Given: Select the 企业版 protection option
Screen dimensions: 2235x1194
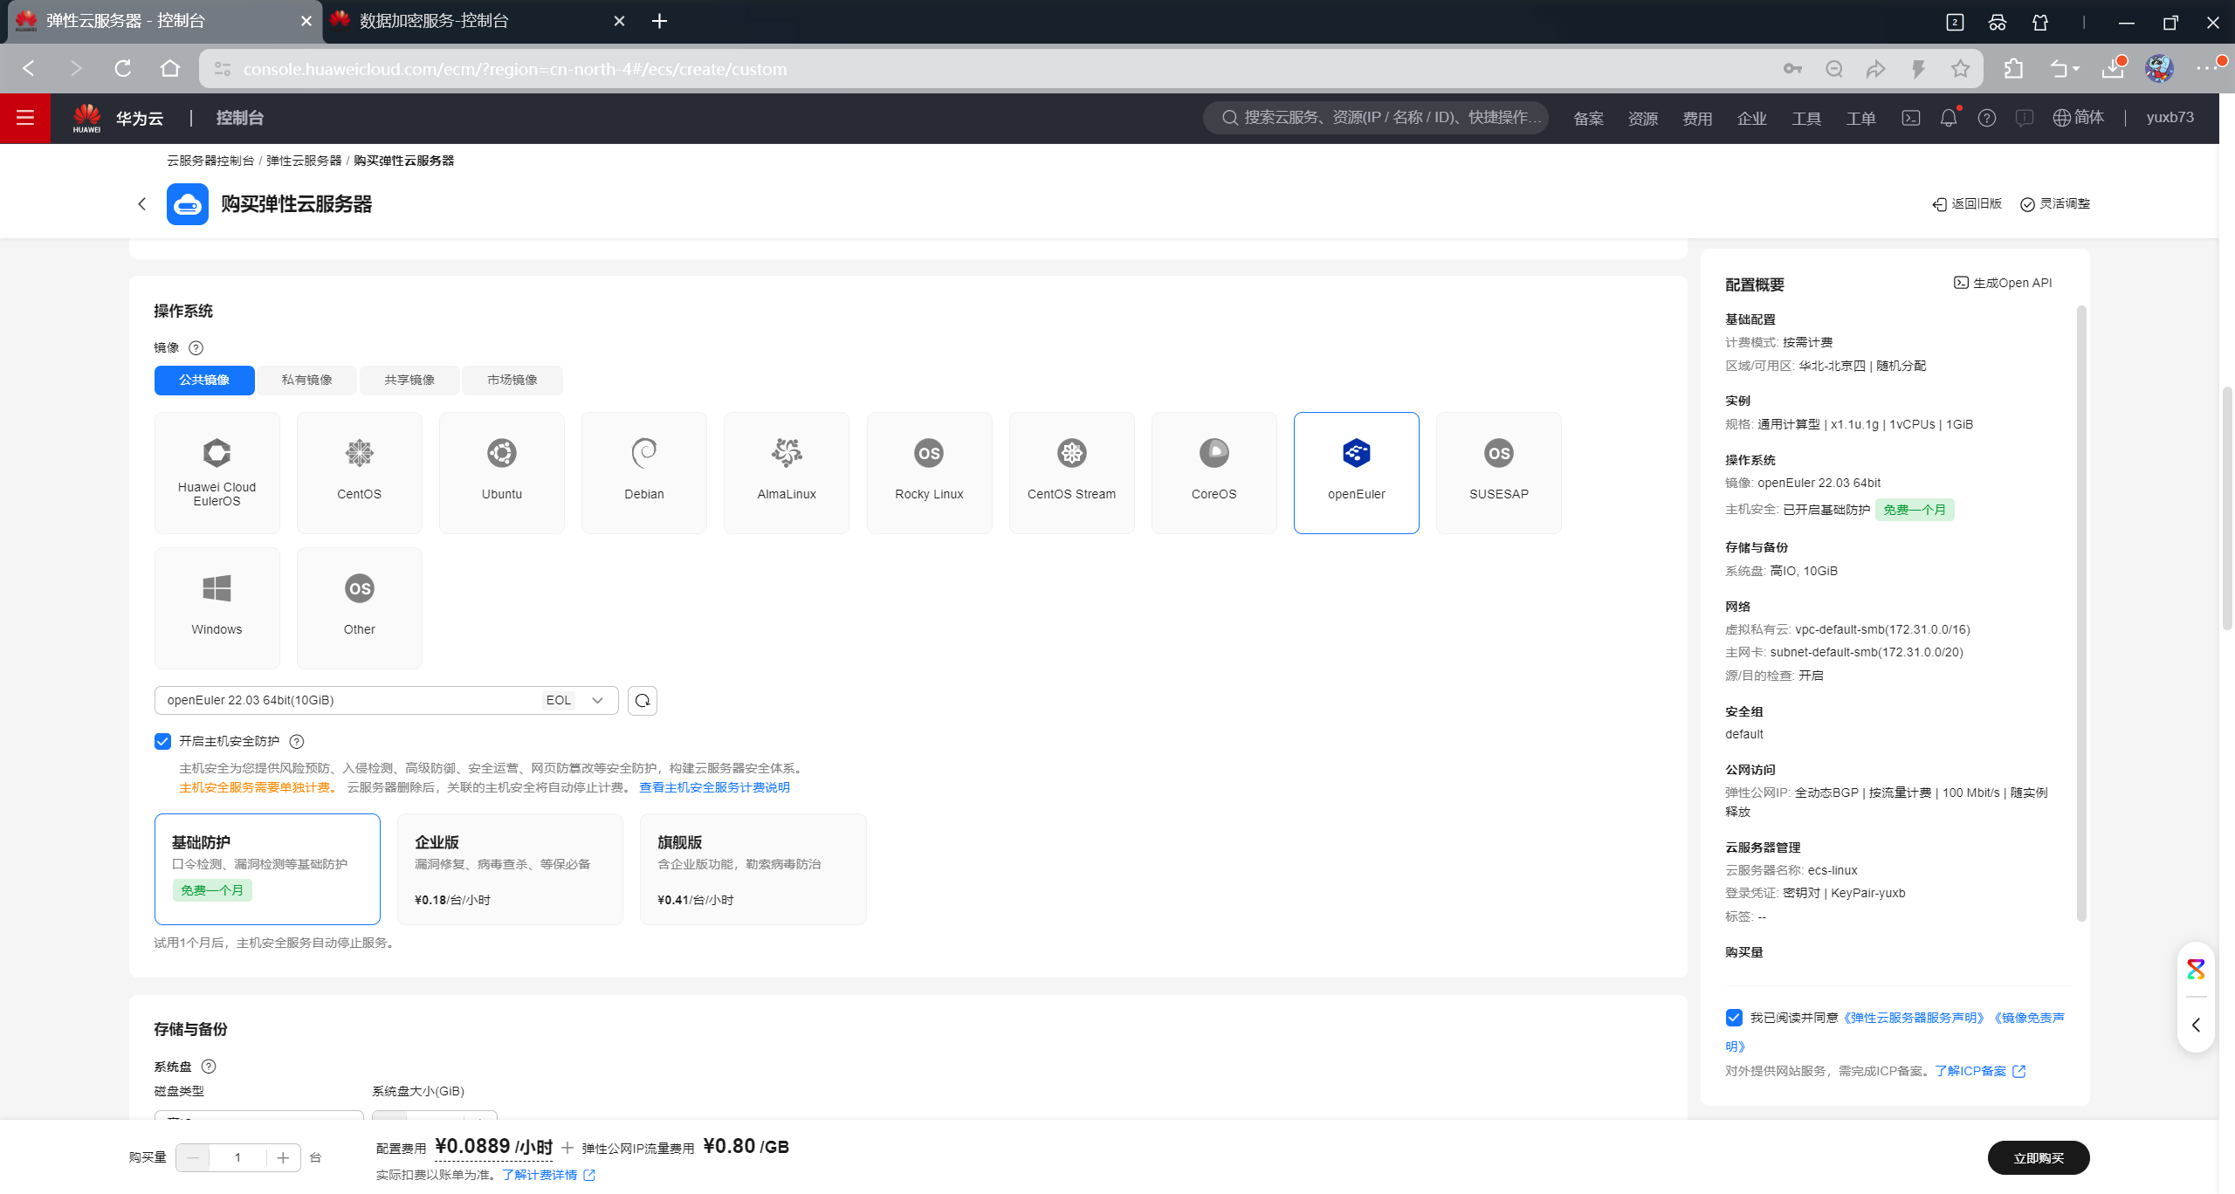Looking at the screenshot, I should pos(510,868).
